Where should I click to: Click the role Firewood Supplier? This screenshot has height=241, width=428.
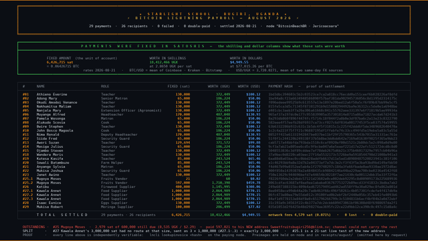click(x=118, y=187)
